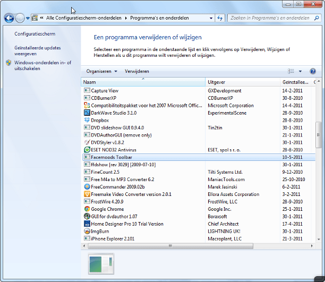Click the ImgBurn icon
The height and width of the screenshot is (282, 325).
87,231
